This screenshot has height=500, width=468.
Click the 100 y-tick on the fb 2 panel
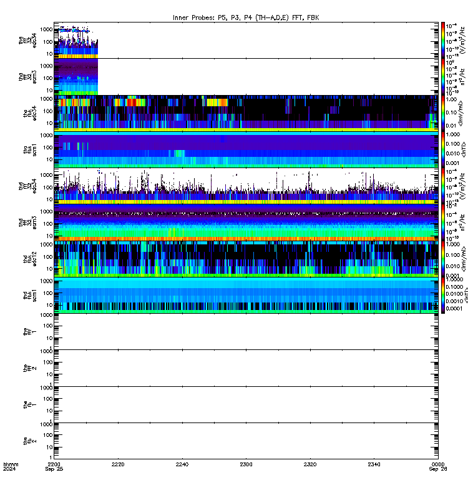coord(48,435)
